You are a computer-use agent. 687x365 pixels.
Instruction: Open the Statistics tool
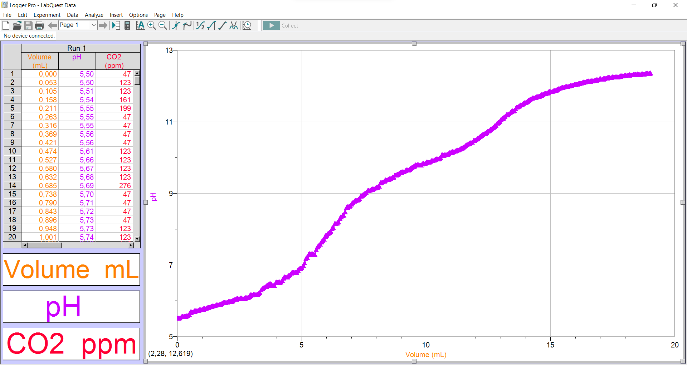pos(200,25)
